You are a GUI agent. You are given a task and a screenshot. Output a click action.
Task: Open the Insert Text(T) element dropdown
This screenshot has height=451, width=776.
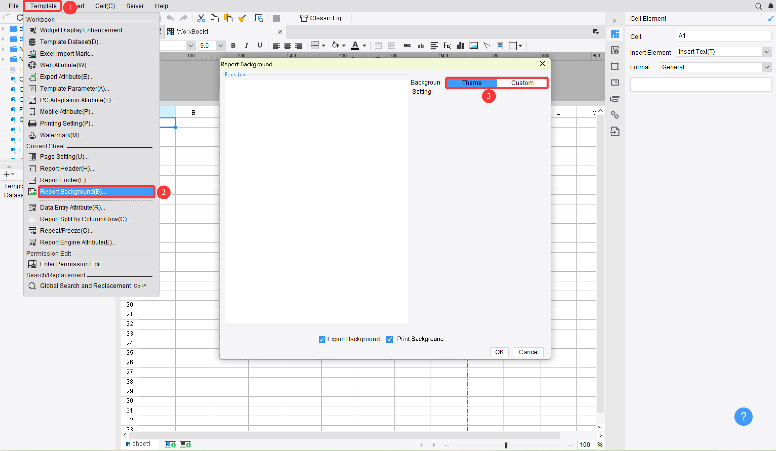(x=766, y=51)
